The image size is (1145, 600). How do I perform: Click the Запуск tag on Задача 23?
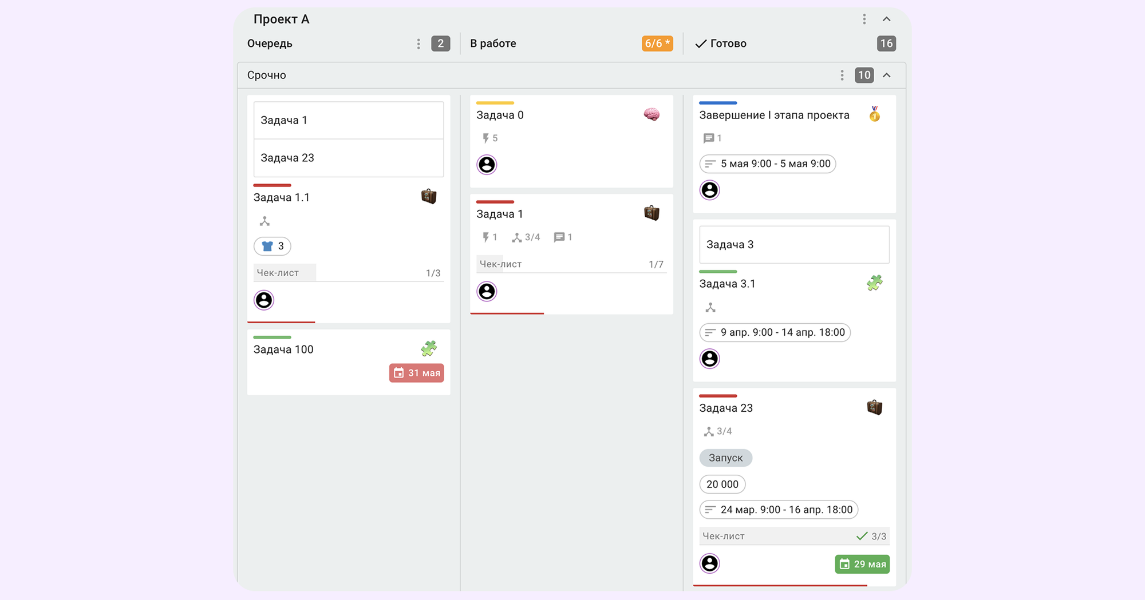coord(725,458)
